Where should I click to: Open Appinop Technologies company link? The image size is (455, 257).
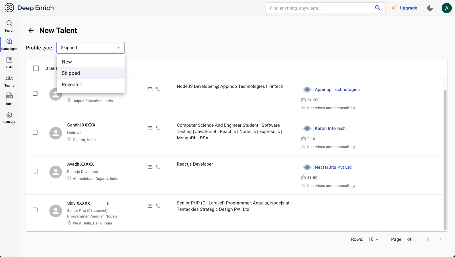[337, 90]
